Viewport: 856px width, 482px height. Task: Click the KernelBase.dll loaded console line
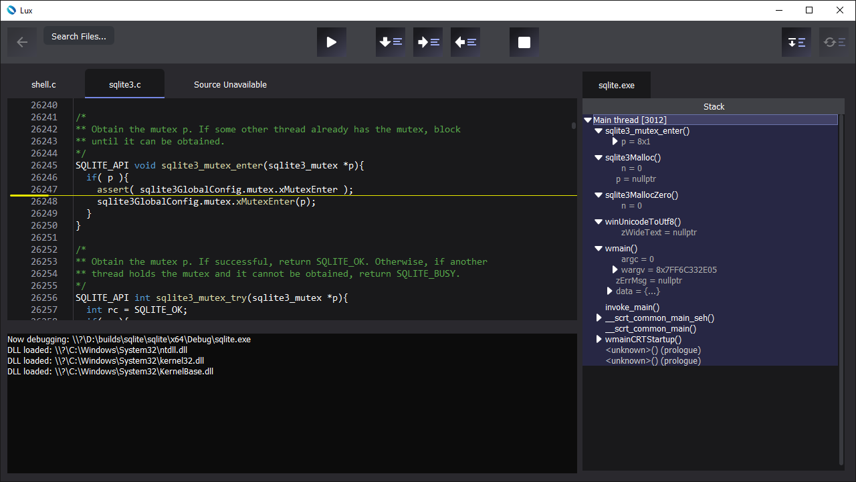(110, 372)
